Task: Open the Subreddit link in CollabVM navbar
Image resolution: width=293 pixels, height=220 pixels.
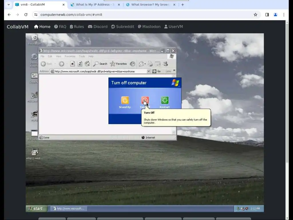Action: 122,27
